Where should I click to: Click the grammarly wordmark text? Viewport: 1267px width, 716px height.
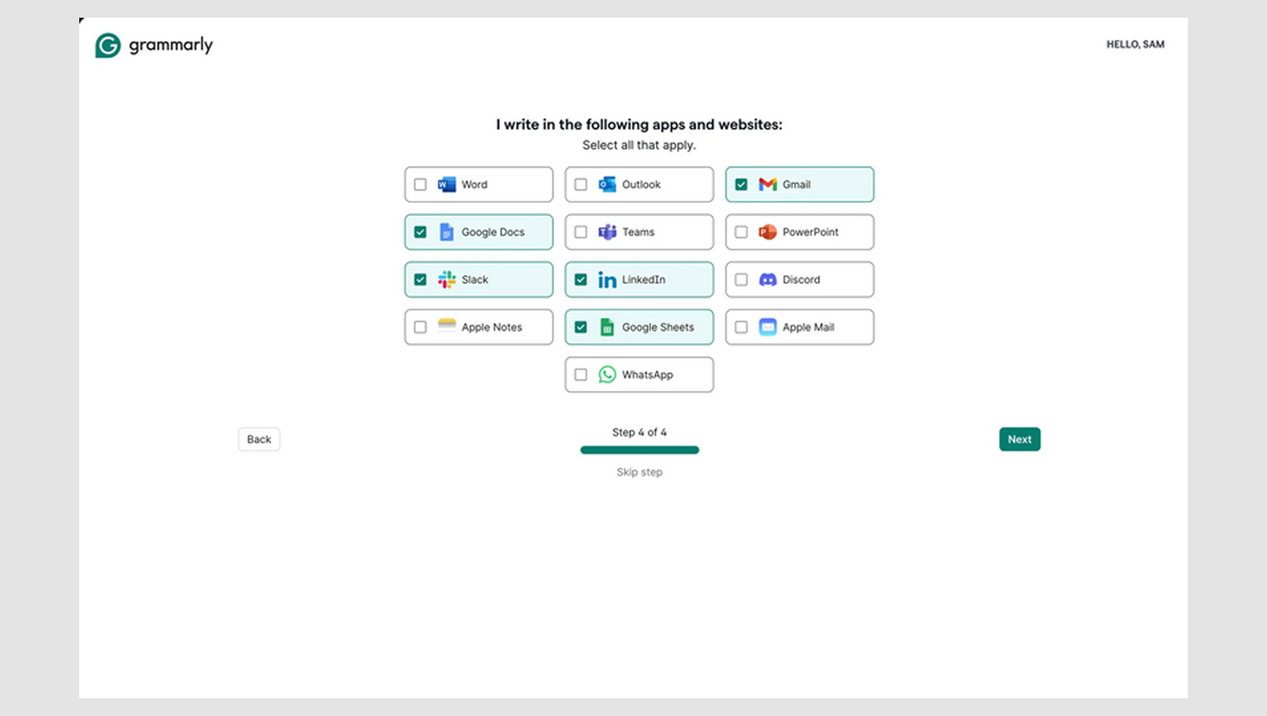click(171, 45)
